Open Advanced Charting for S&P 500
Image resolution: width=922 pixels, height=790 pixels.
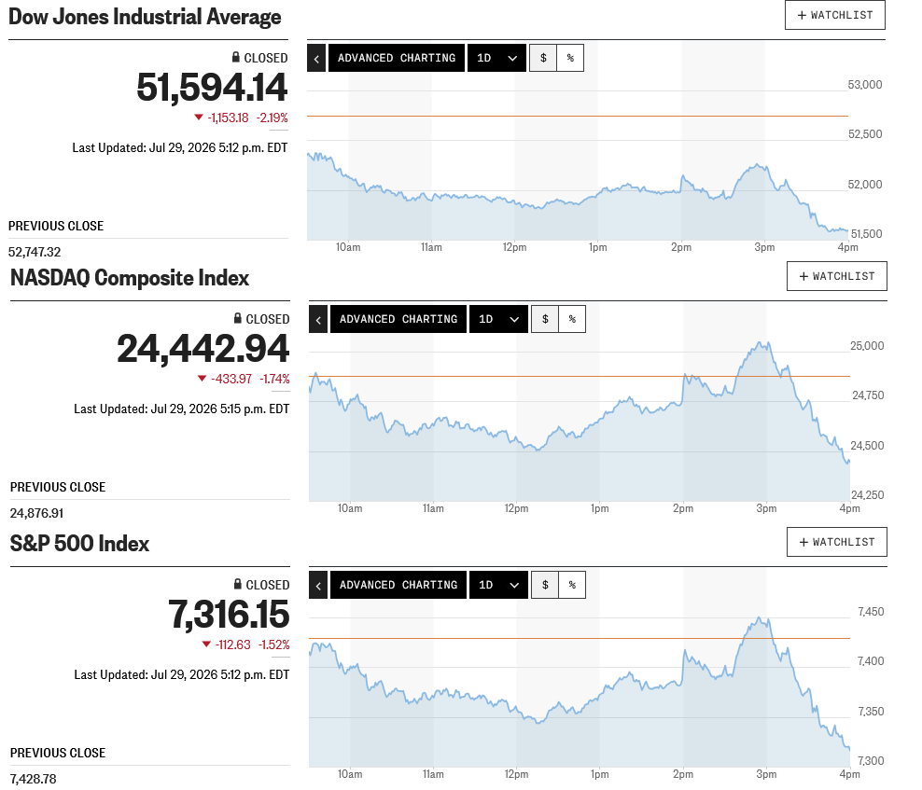pos(398,585)
